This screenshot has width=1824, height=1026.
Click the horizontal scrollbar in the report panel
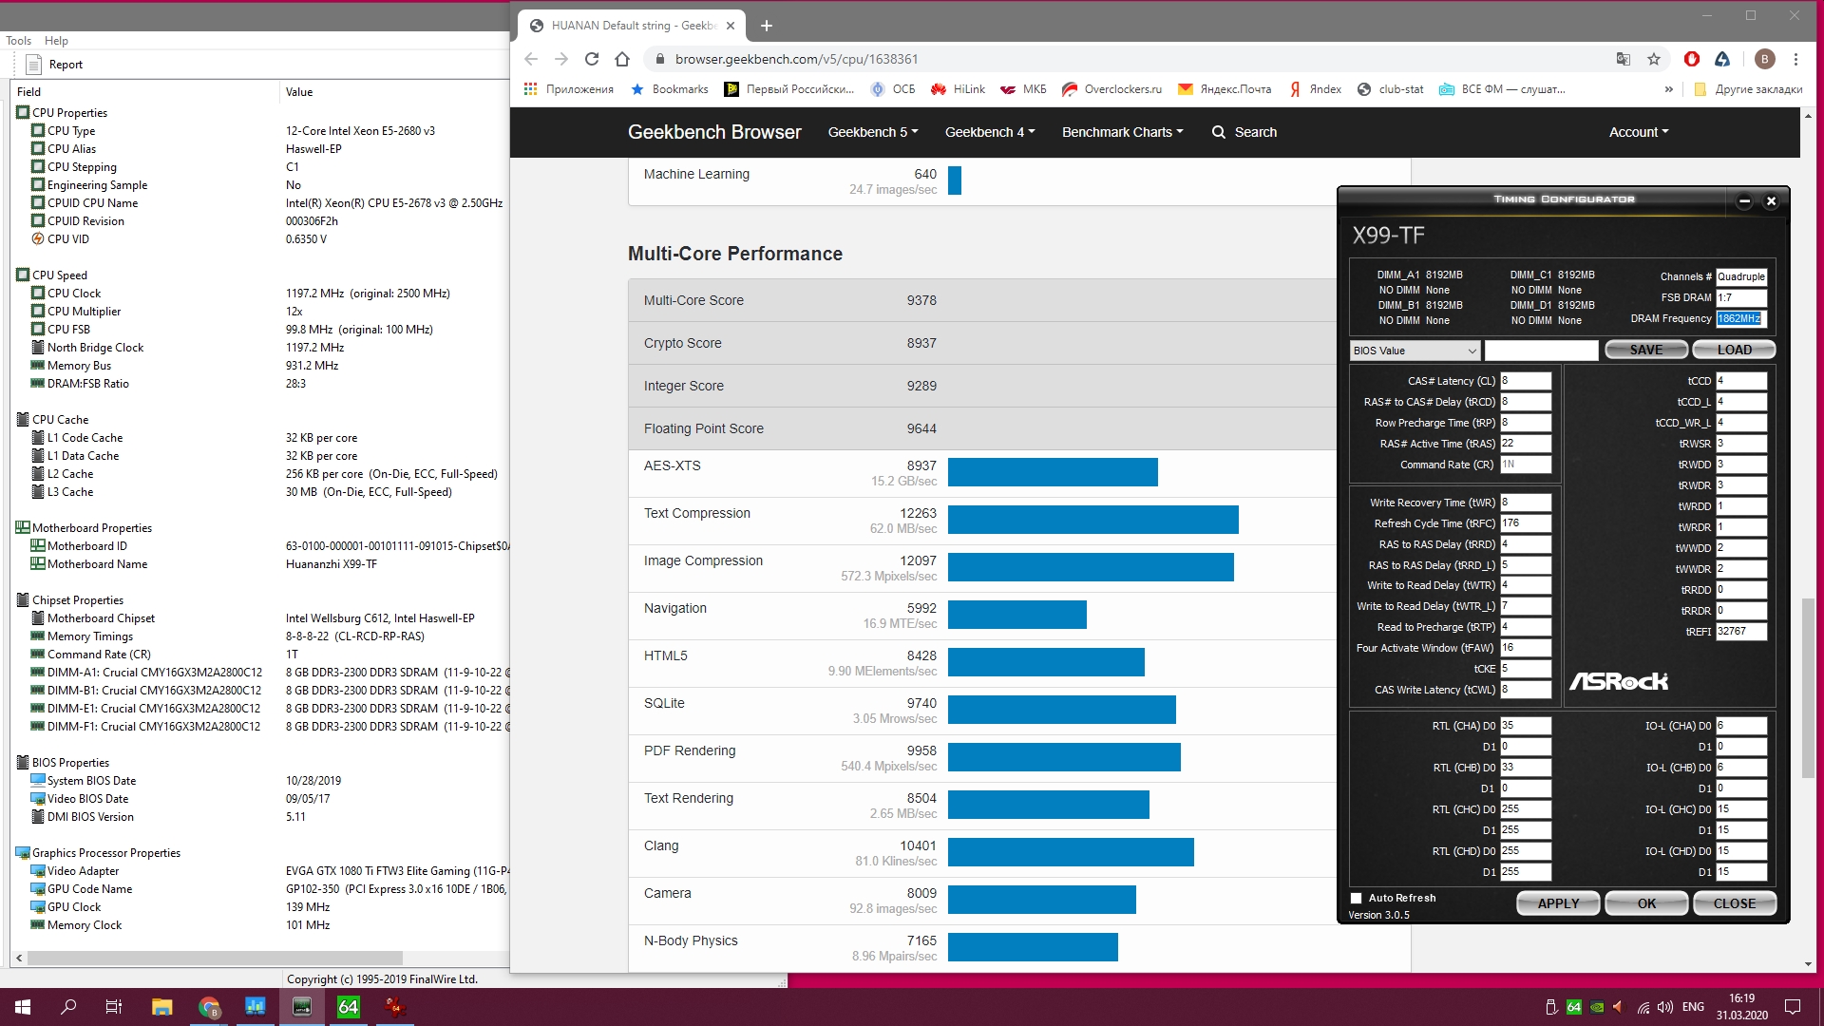(214, 958)
